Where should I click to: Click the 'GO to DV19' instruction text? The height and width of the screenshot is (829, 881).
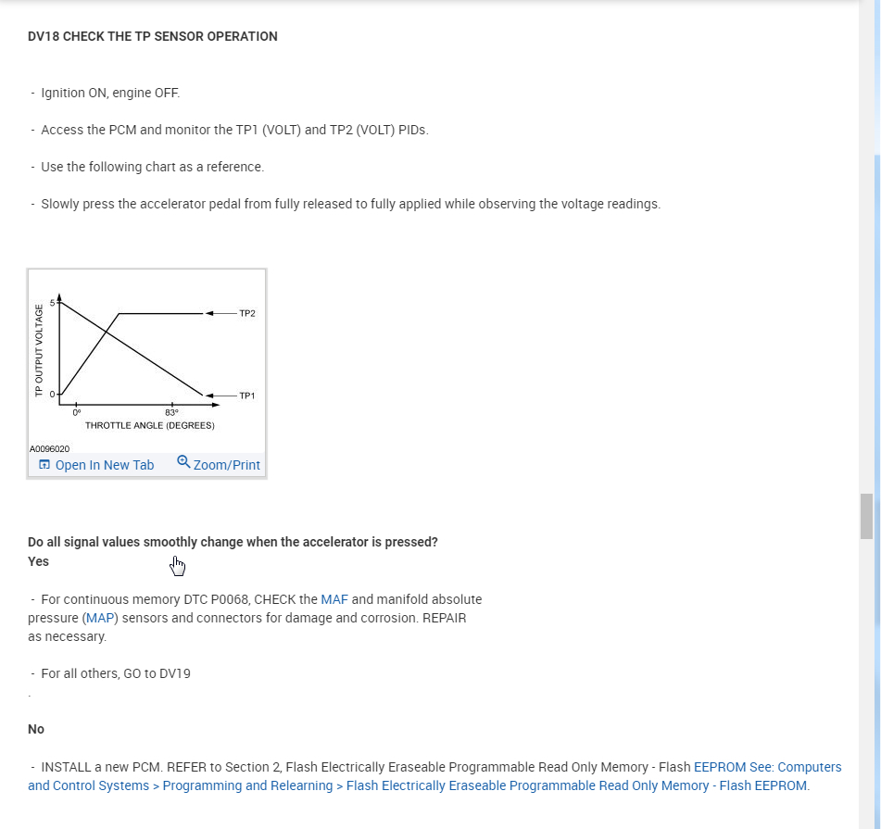pyautogui.click(x=116, y=673)
